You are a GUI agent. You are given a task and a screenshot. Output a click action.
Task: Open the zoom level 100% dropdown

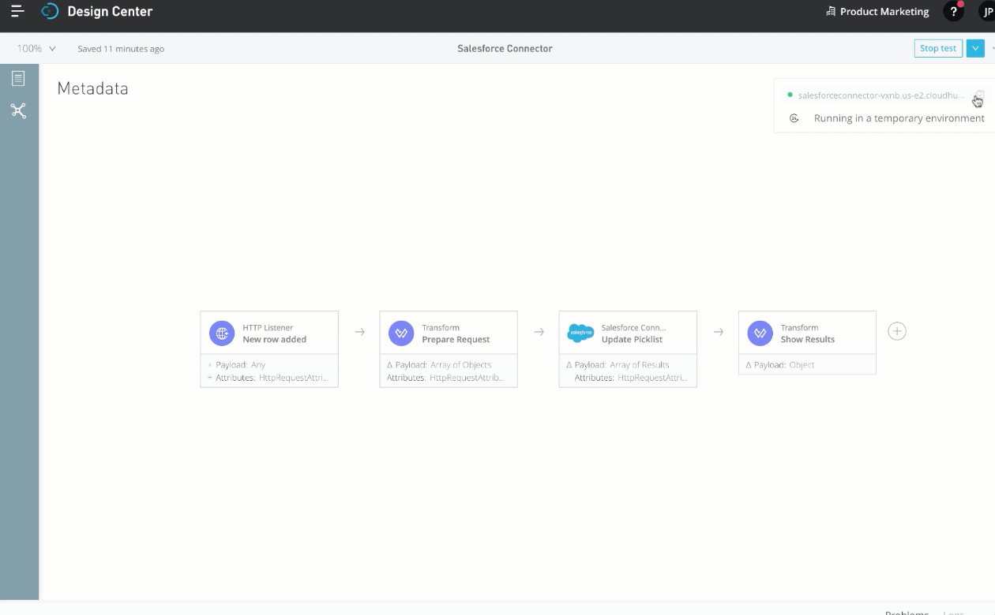click(36, 48)
